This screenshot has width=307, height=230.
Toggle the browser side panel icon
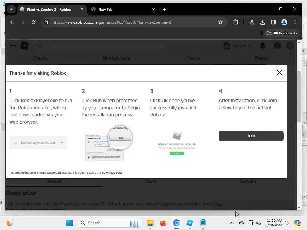[x=273, y=22]
